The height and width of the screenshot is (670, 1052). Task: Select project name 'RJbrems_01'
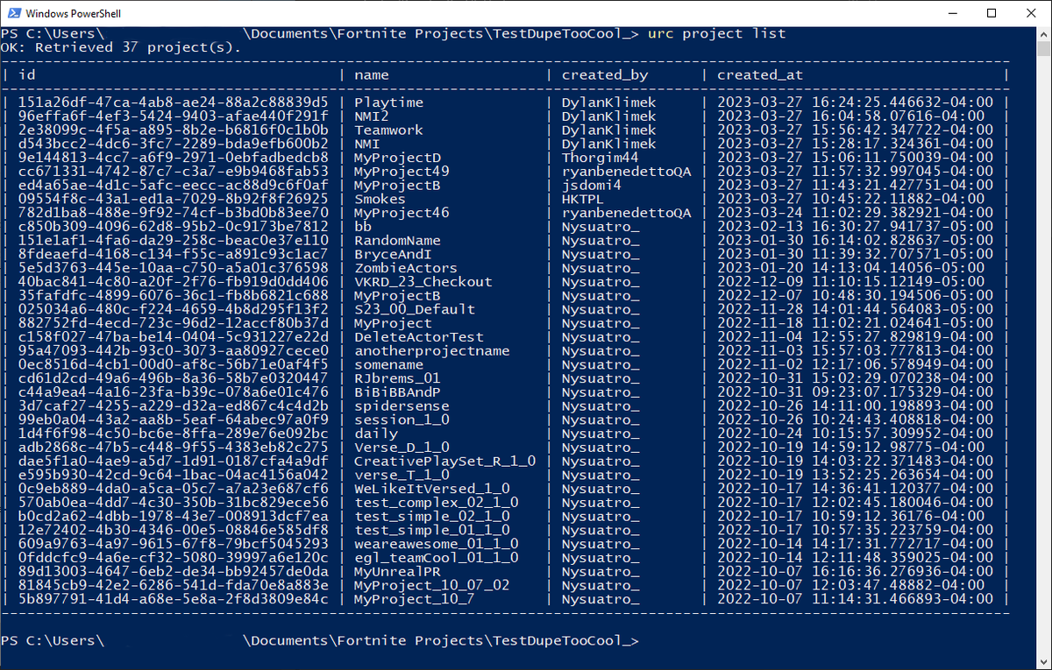click(397, 378)
